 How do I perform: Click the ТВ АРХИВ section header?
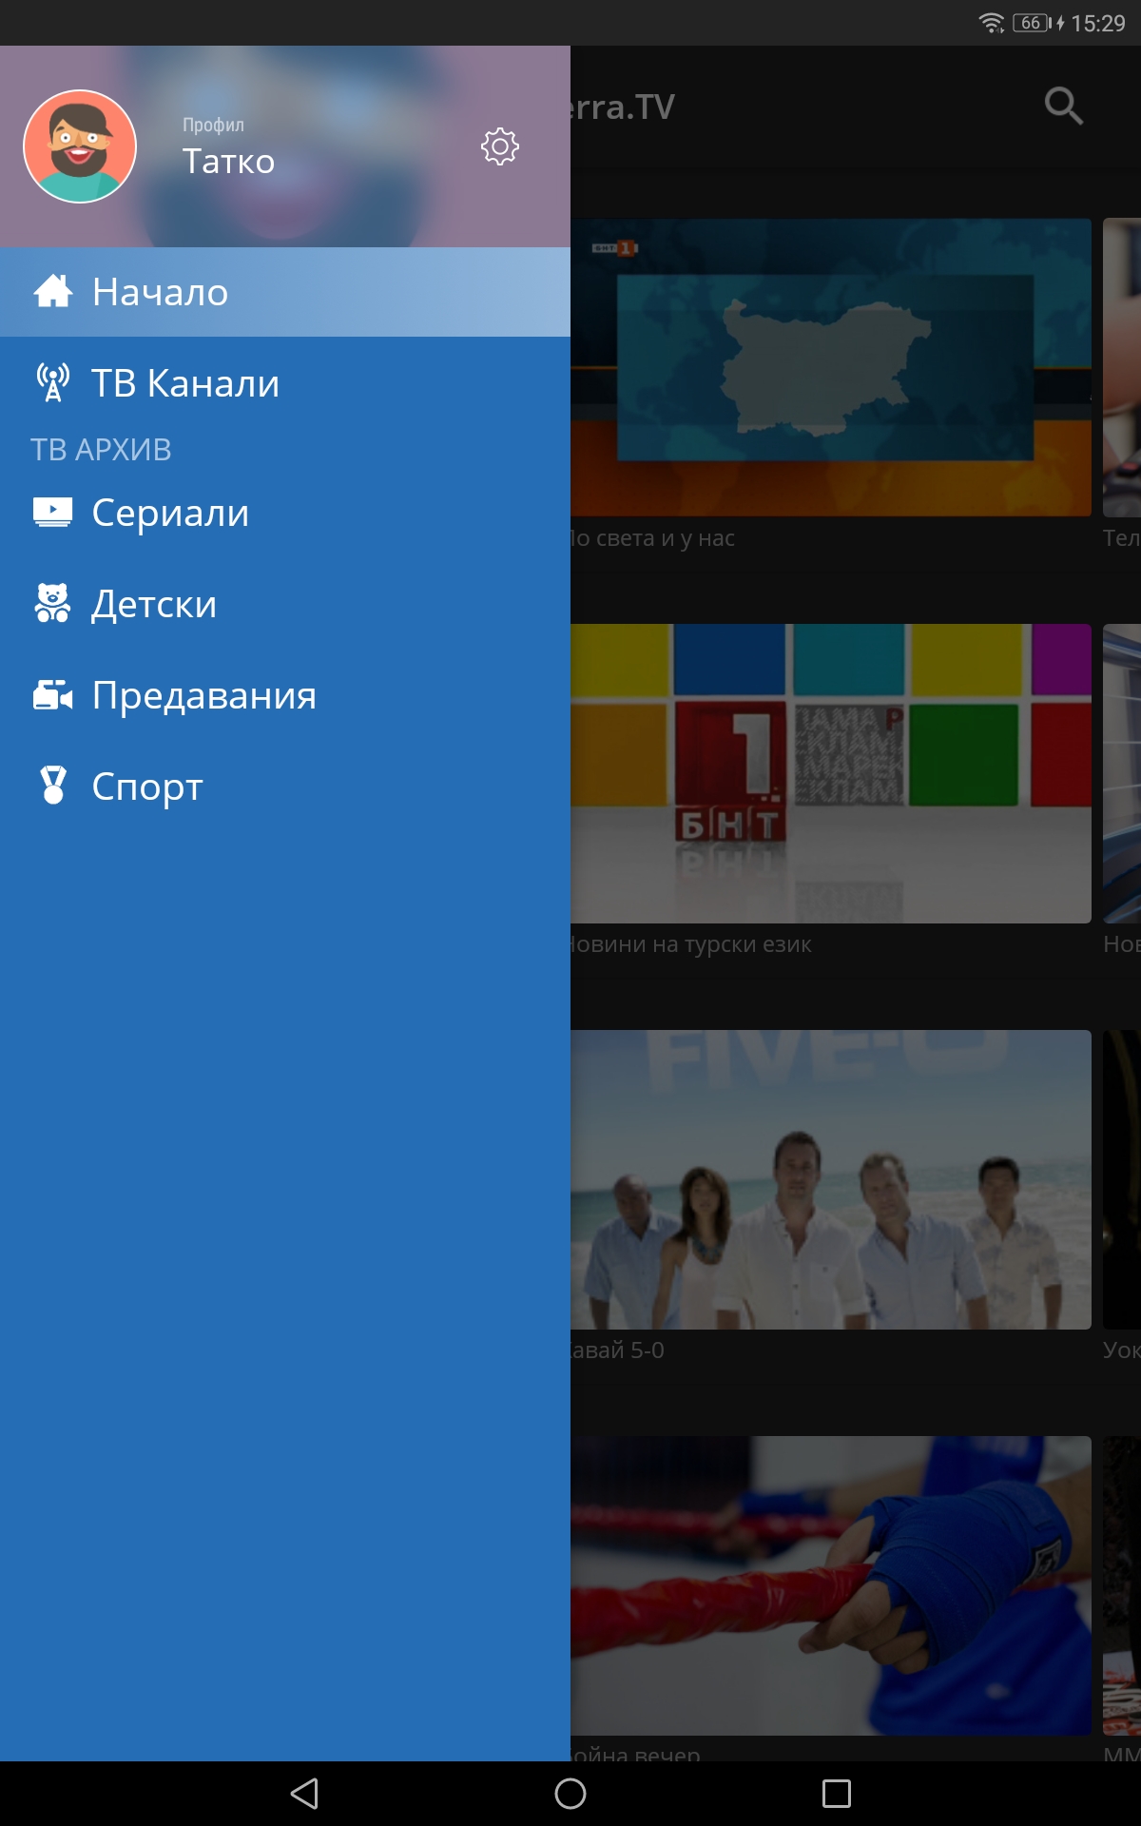(x=101, y=449)
